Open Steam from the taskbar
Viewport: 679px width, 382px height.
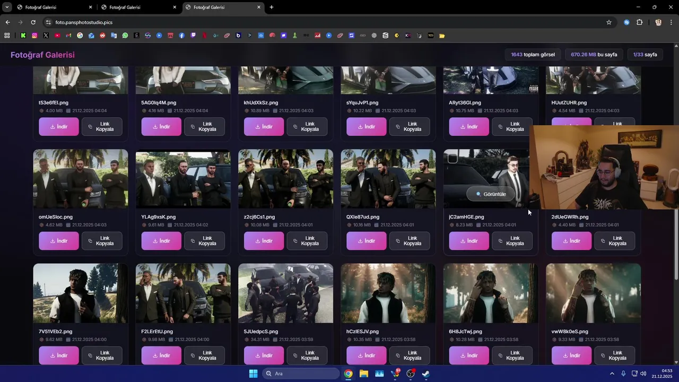pos(426,374)
